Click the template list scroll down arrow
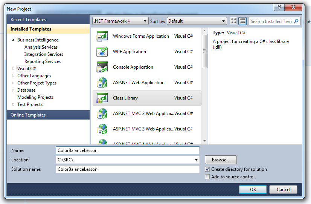The width and height of the screenshot is (311, 204). [204, 141]
